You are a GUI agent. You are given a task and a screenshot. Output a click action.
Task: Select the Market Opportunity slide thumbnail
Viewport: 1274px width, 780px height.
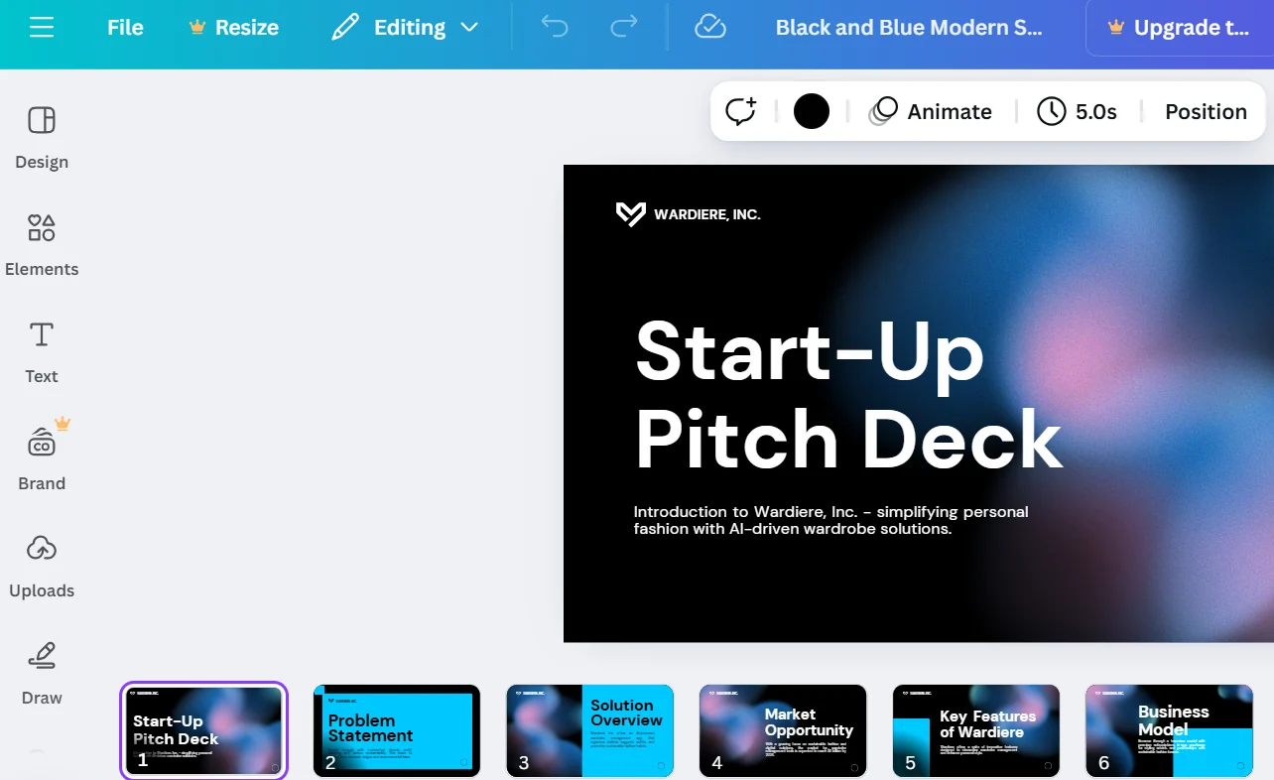coord(783,730)
